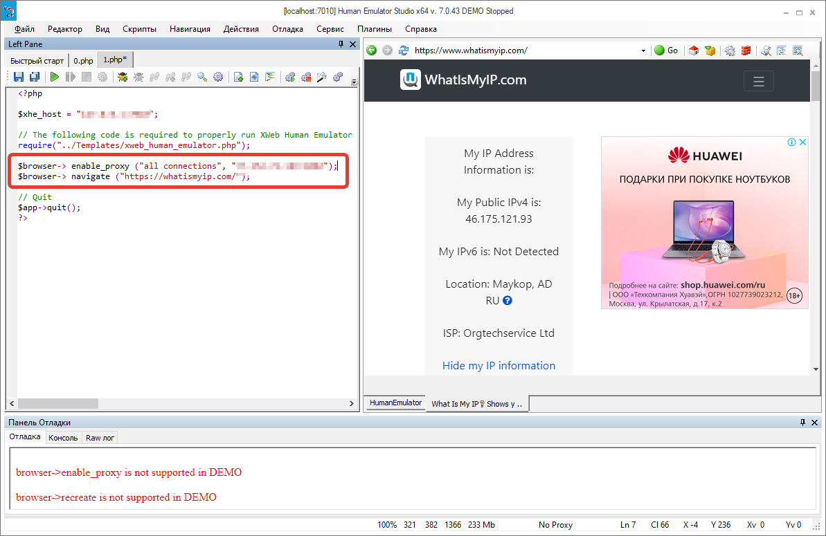Screen dimensions: 826x536
Task: Click the third gray footsteps step icon
Action: (x=186, y=77)
